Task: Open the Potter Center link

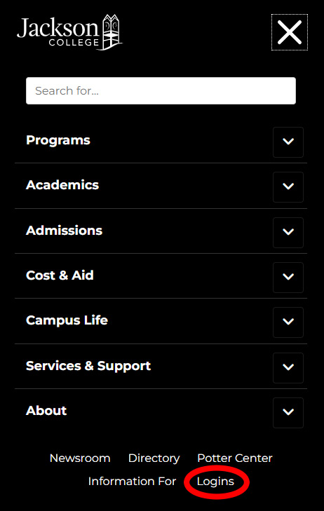Action: click(x=235, y=458)
